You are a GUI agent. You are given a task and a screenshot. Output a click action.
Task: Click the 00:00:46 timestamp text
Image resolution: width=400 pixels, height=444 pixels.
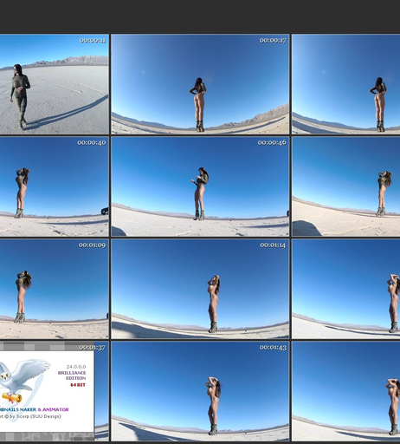(x=272, y=142)
